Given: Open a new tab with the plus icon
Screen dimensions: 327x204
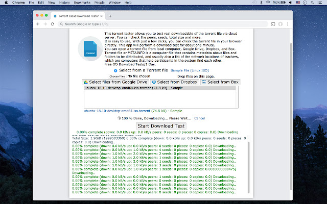Looking at the screenshot, I should 110,16.
